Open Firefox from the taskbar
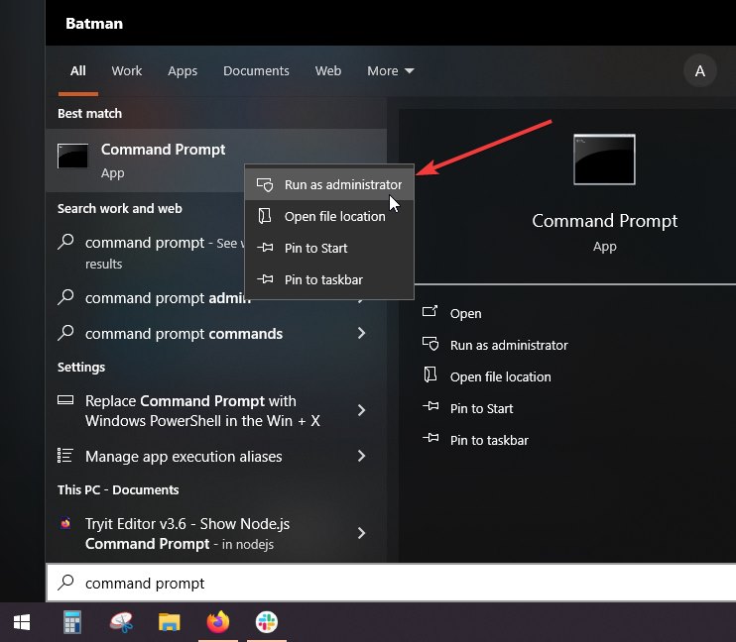Screen dimensions: 736x642 (218, 622)
